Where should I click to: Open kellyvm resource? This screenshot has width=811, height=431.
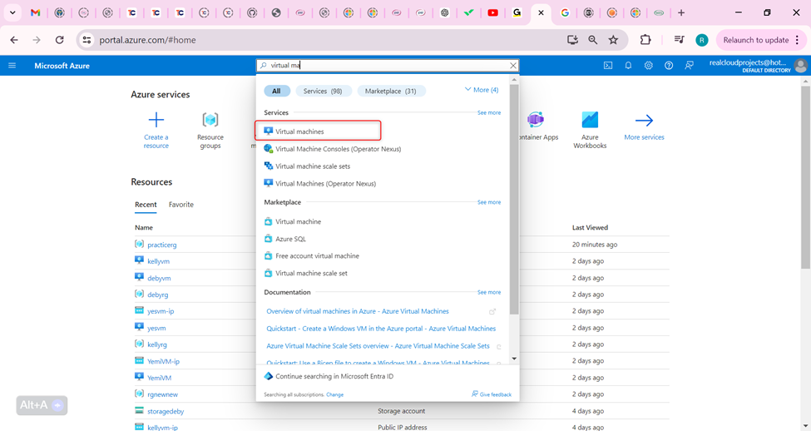[x=158, y=261]
